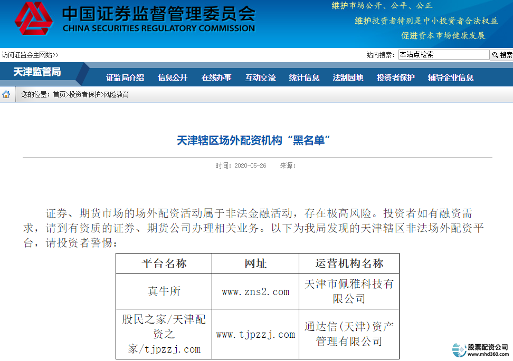Click the 天津市佩雅科技有限公司 cell
The width and height of the screenshot is (513, 361).
tap(349, 291)
